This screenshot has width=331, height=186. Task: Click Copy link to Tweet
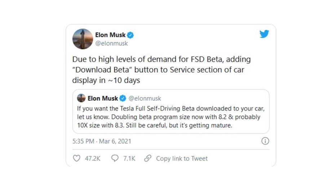tap(182, 159)
